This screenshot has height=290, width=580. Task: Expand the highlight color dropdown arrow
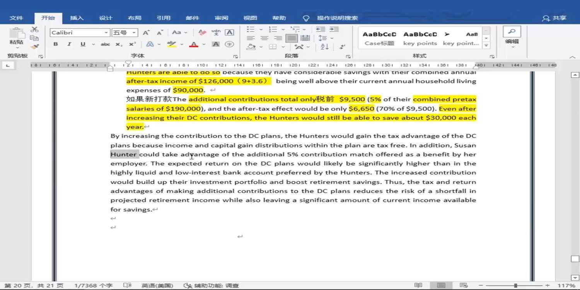pyautogui.click(x=181, y=44)
